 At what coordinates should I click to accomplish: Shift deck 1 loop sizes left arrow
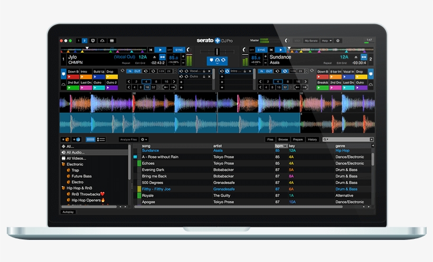click(x=129, y=81)
